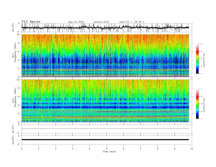This screenshot has height=167, width=216.
Task: Click the thick ch.4 voltage trace
Action: coord(105,140)
